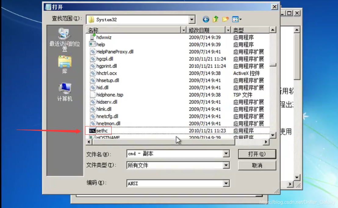Click the TSP 文件 type cell
This screenshot has width=338, height=208.
pos(243,95)
